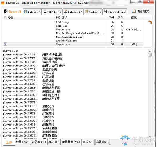Select the MissAniThrope and chakaru11's mod row
This screenshot has height=147, width=157.
pos(73,33)
